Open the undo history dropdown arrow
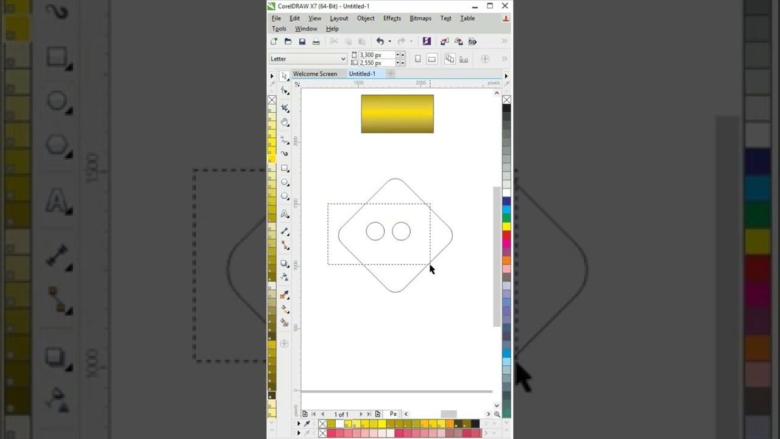The height and width of the screenshot is (439, 780). tap(389, 41)
